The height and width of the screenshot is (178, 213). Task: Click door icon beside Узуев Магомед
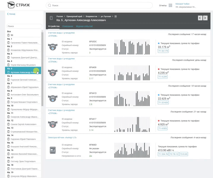8,65
